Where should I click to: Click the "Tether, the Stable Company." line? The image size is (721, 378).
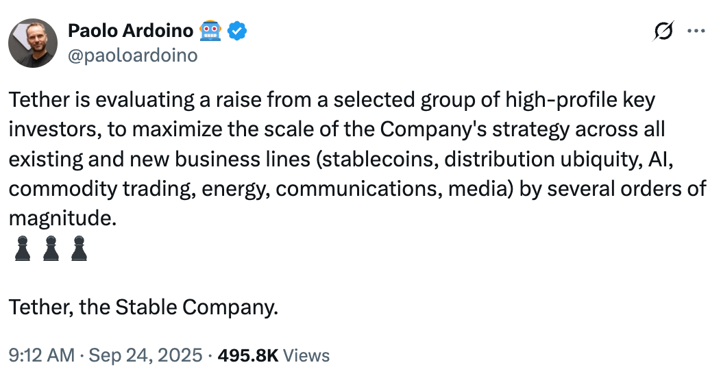[x=143, y=307]
